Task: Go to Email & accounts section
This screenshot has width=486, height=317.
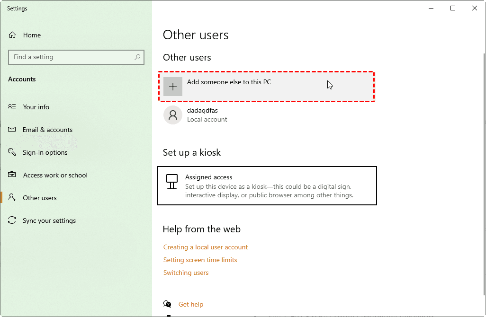Action: pos(47,130)
